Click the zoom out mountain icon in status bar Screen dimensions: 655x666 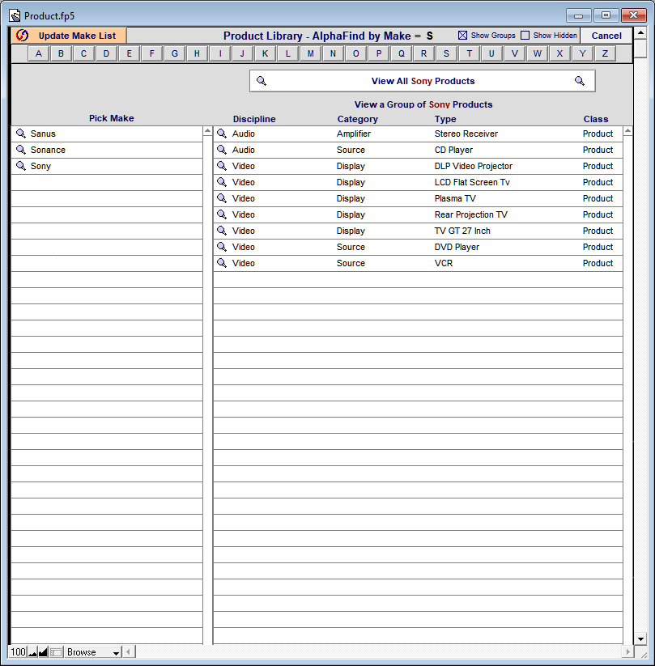click(x=32, y=652)
